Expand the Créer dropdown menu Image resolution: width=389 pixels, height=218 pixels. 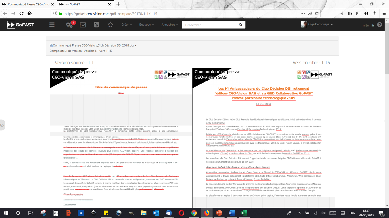coord(126,25)
